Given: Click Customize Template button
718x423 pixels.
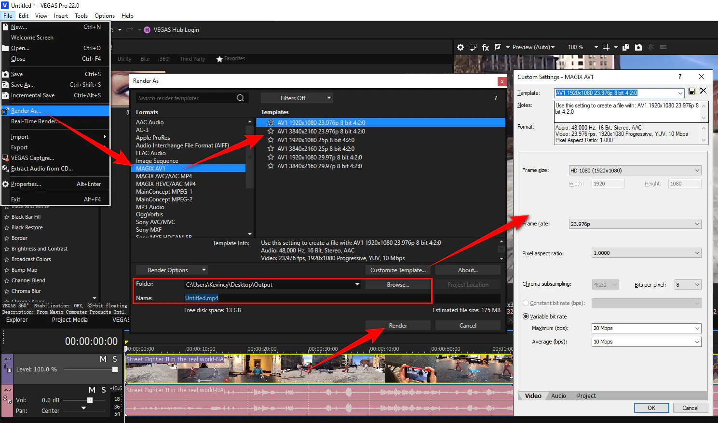Looking at the screenshot, I should coord(398,270).
